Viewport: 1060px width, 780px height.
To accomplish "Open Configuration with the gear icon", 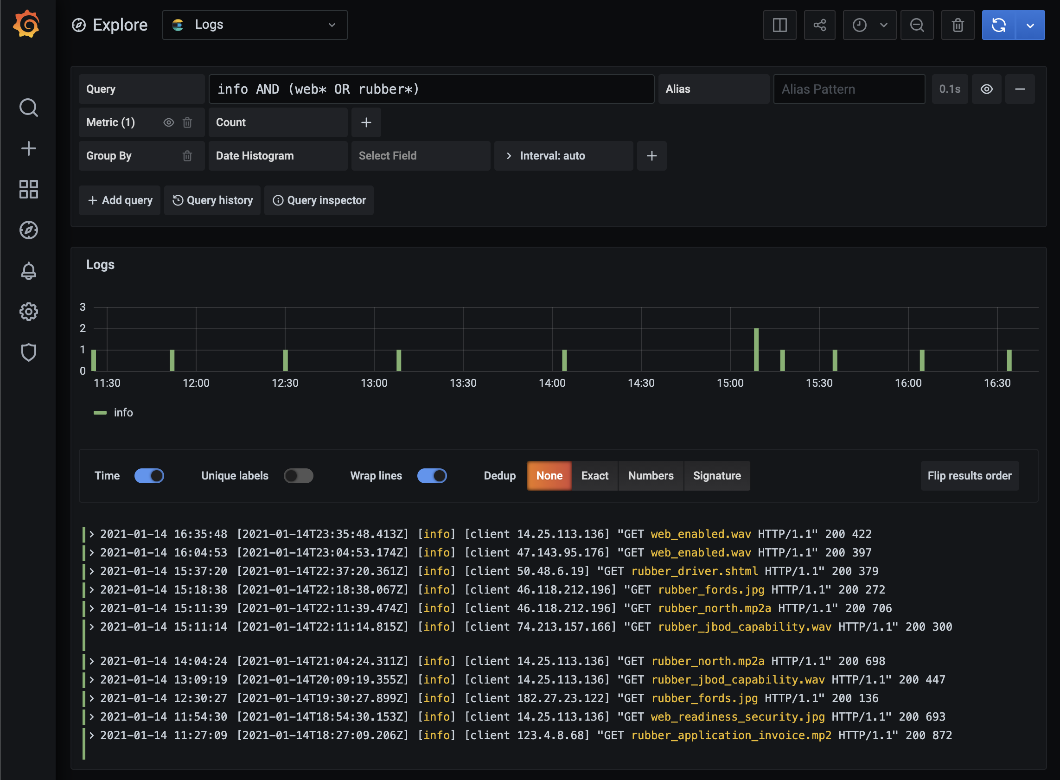I will coord(29,312).
